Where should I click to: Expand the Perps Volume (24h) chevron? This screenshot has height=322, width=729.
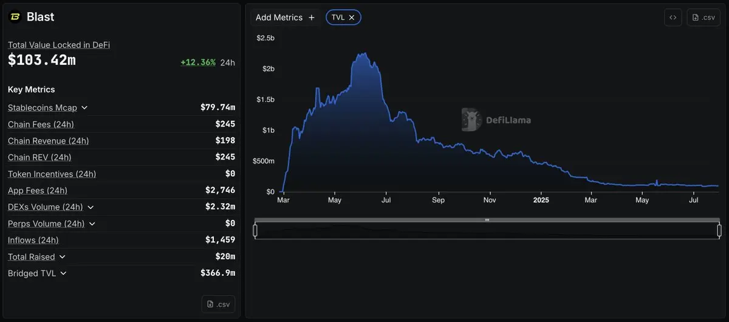click(x=92, y=224)
